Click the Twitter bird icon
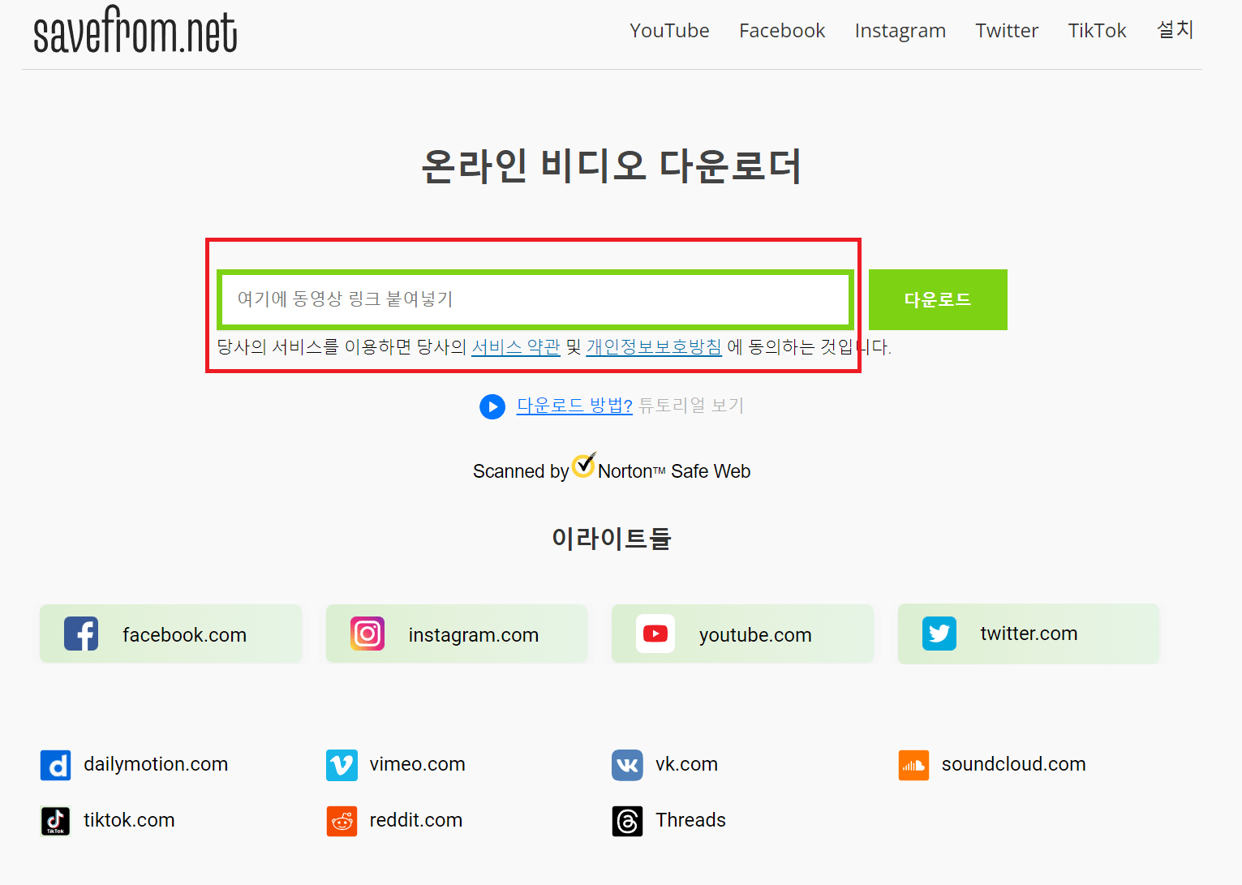1242x885 pixels. point(939,634)
